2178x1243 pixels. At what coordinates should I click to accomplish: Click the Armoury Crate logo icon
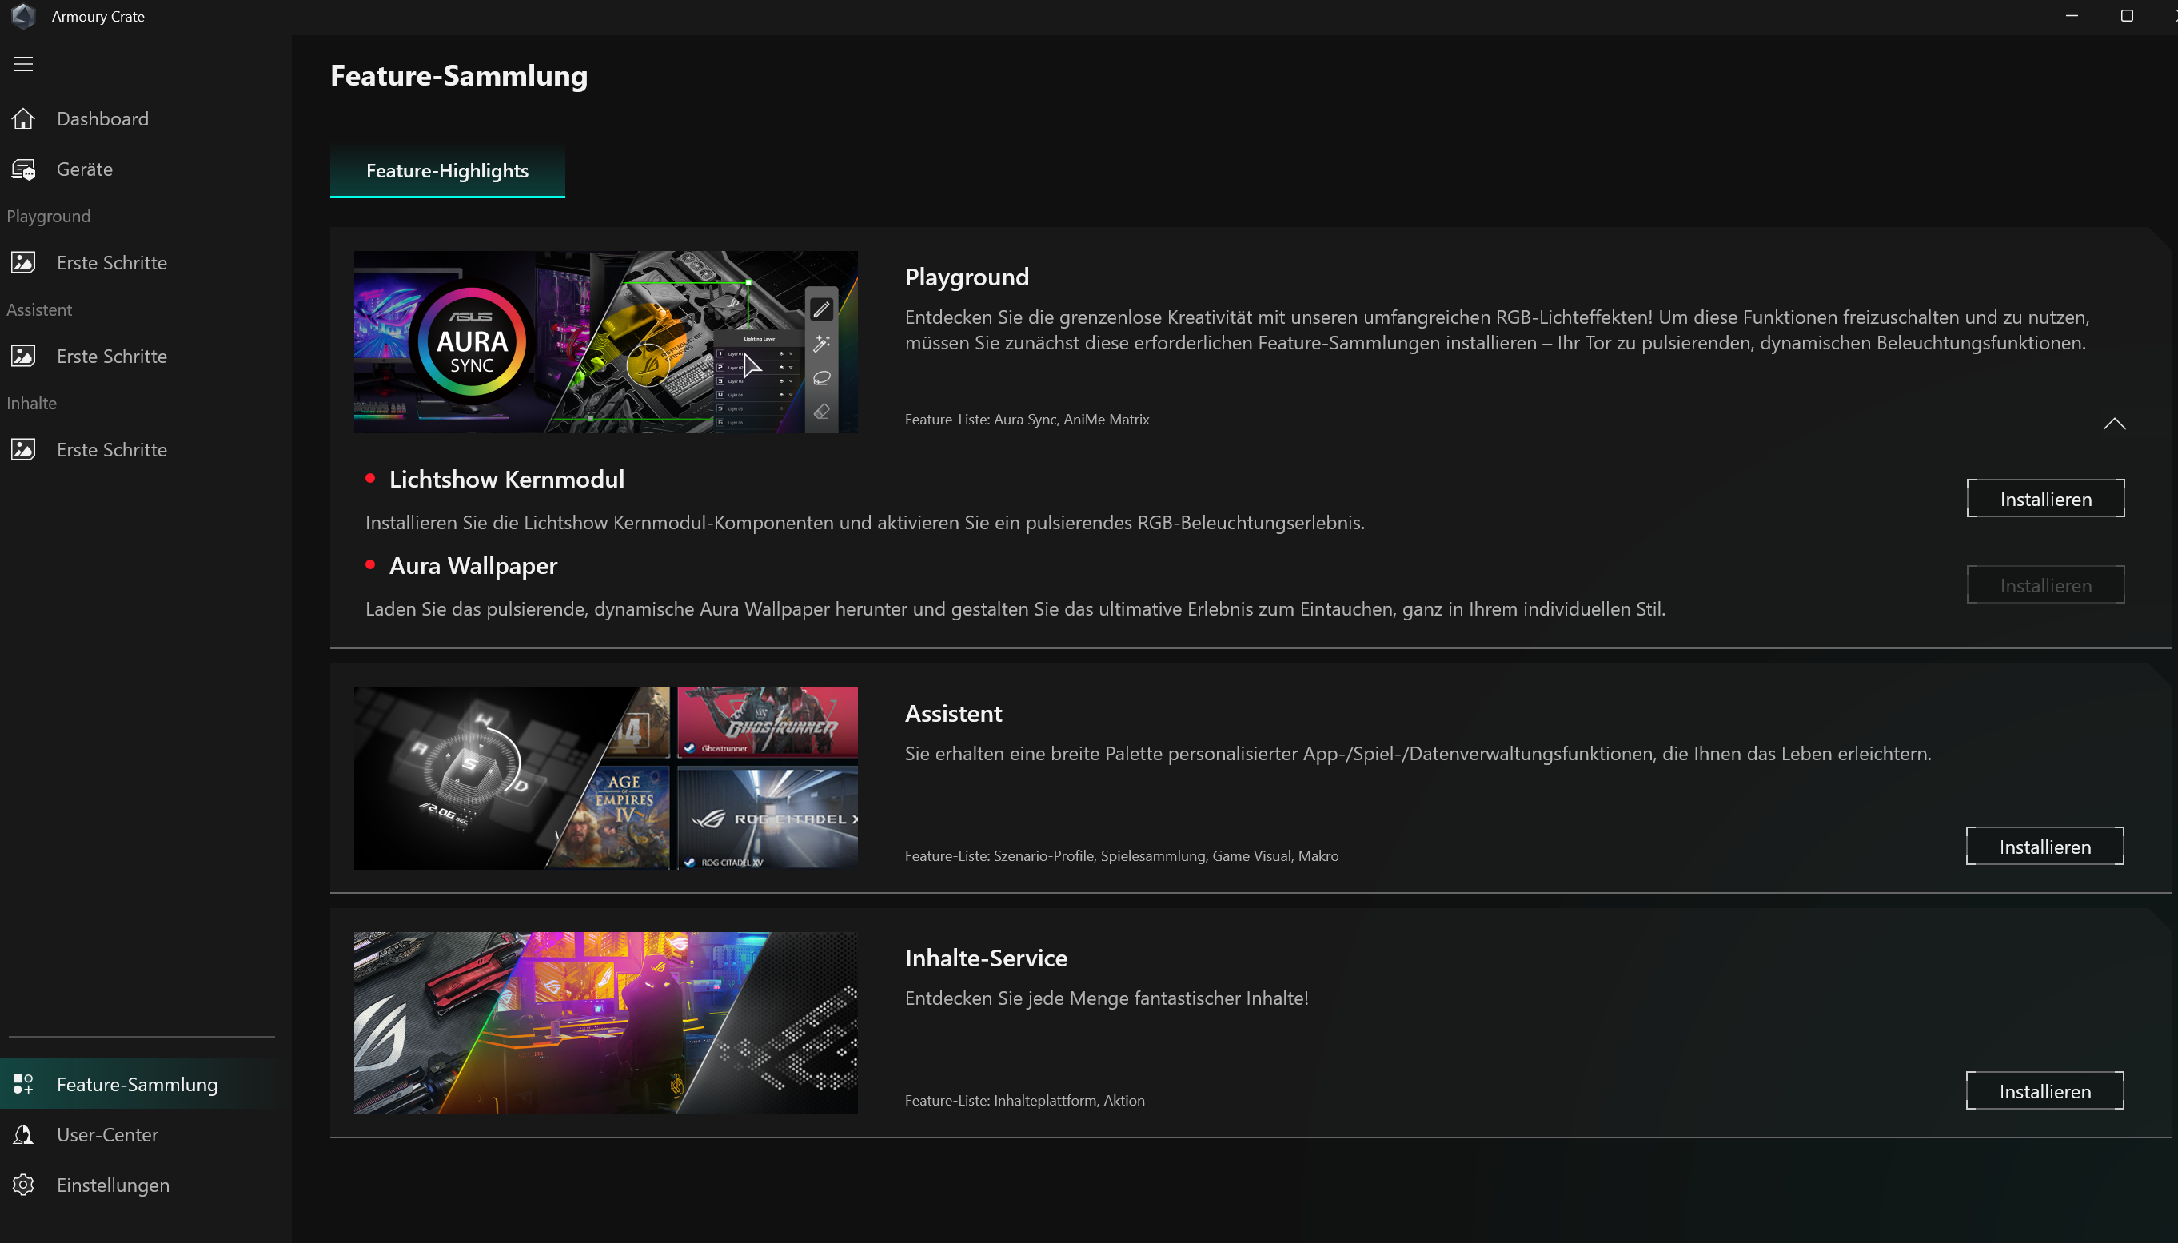[23, 16]
